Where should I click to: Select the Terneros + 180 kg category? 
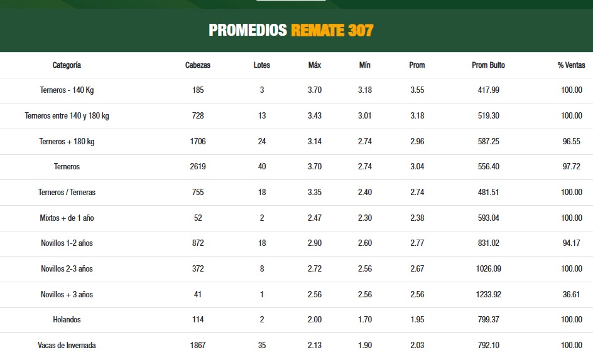coord(67,142)
